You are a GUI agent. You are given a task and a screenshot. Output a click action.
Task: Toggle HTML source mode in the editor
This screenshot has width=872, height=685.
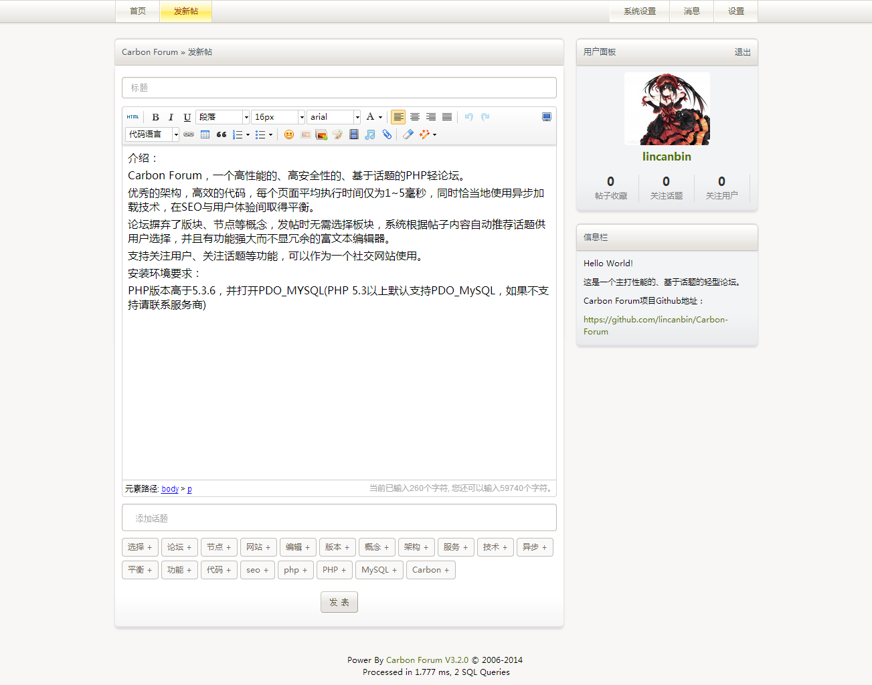click(x=133, y=117)
